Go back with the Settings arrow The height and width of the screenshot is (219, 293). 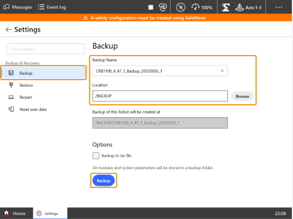tap(8, 29)
